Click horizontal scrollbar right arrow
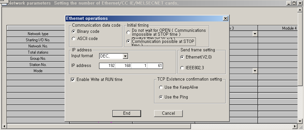304x130 pixels. point(295,126)
